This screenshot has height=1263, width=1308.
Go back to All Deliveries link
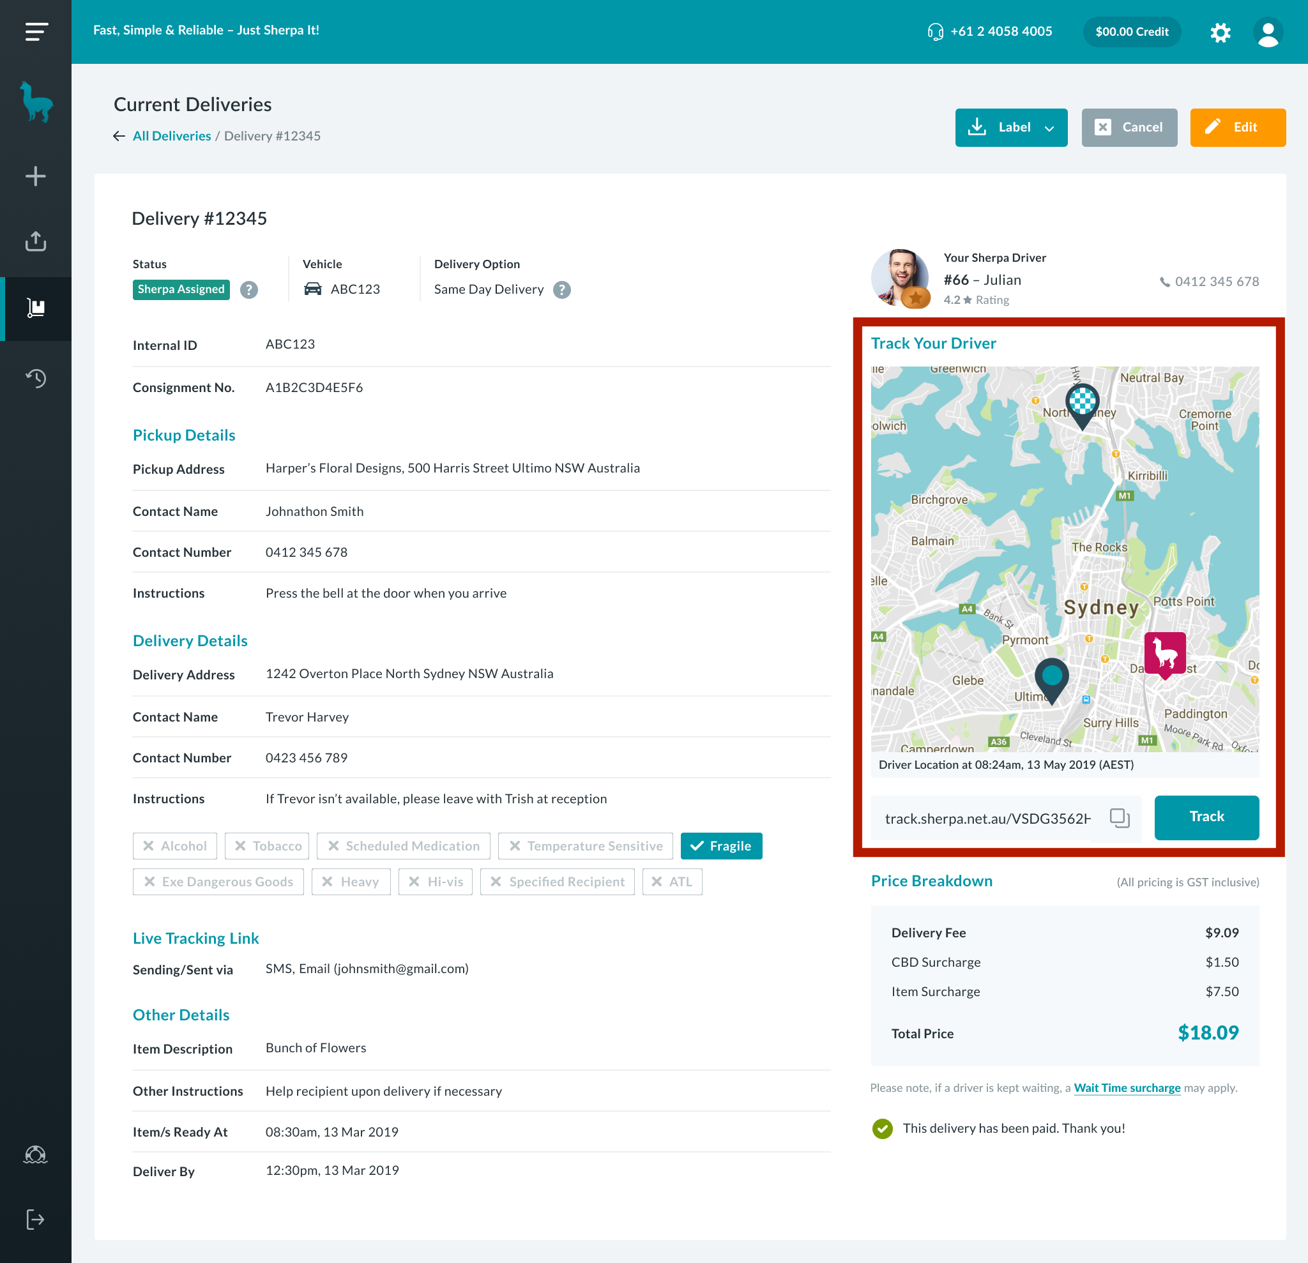pyautogui.click(x=172, y=136)
